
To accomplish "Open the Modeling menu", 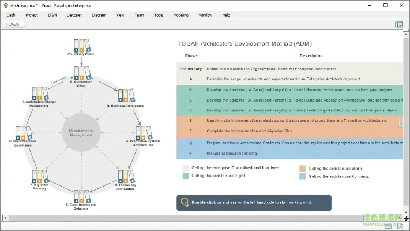I will coord(180,15).
